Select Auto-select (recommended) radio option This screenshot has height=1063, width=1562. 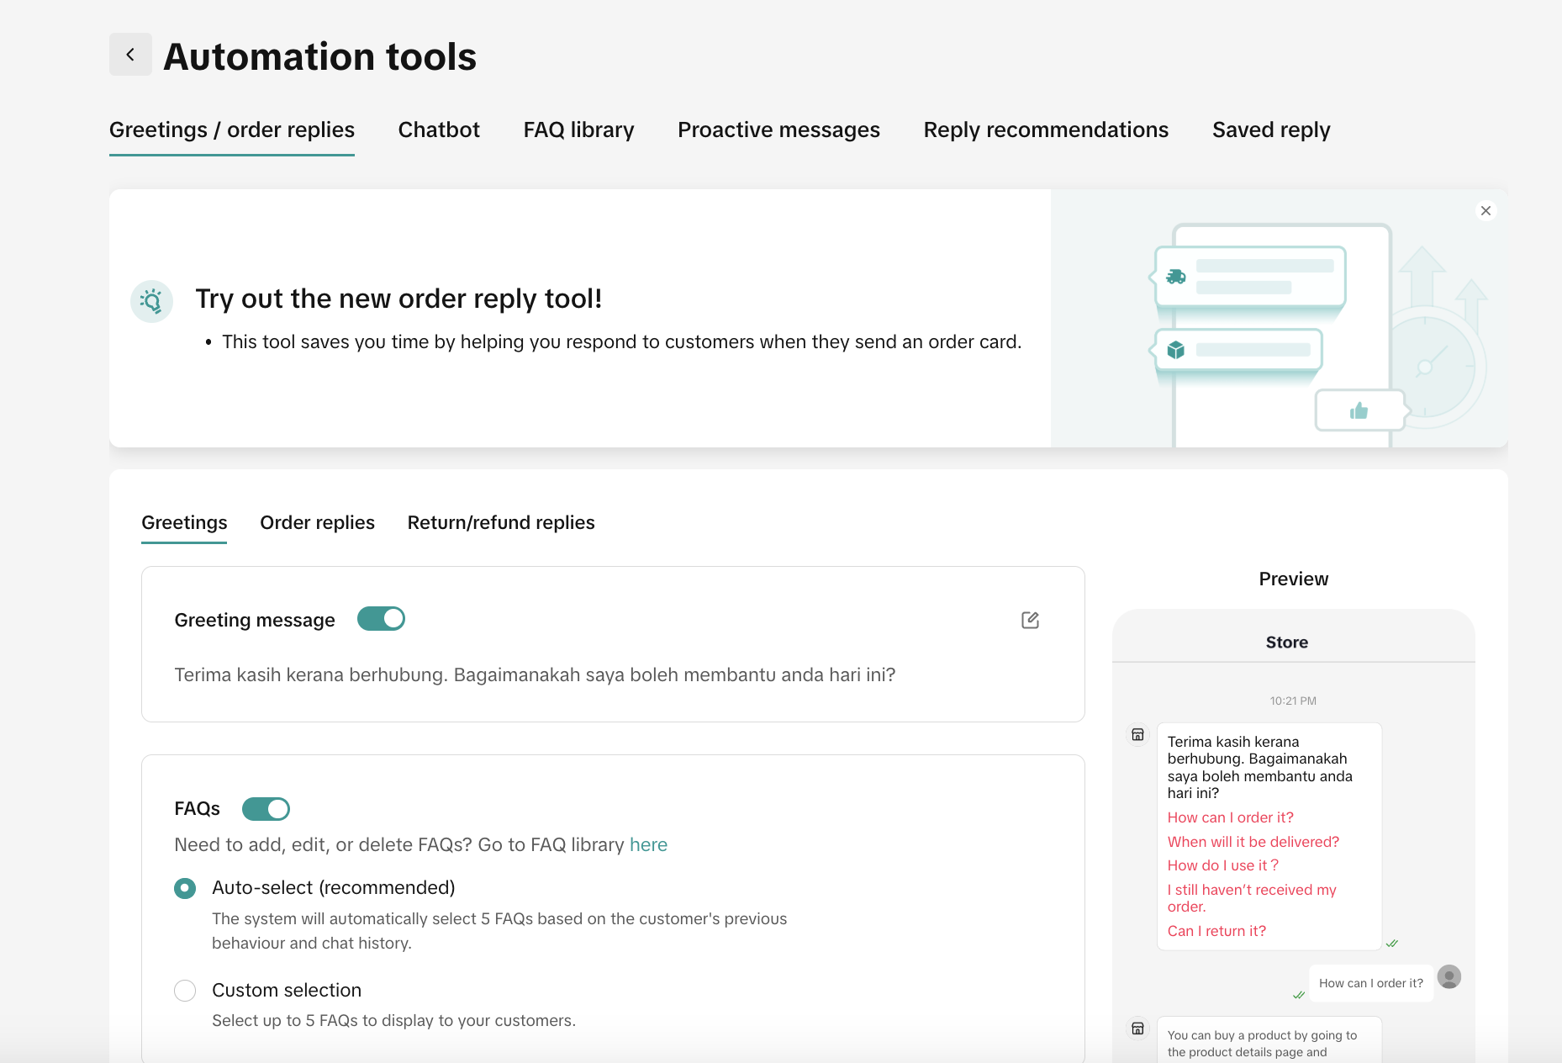click(x=185, y=888)
